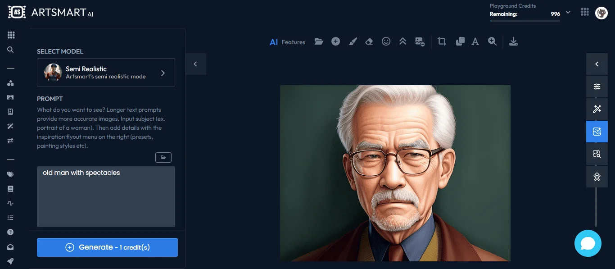Screen dimensions: 615x269
Task: Click the Generate - 1 credit(s) button
Action: pyautogui.click(x=107, y=247)
